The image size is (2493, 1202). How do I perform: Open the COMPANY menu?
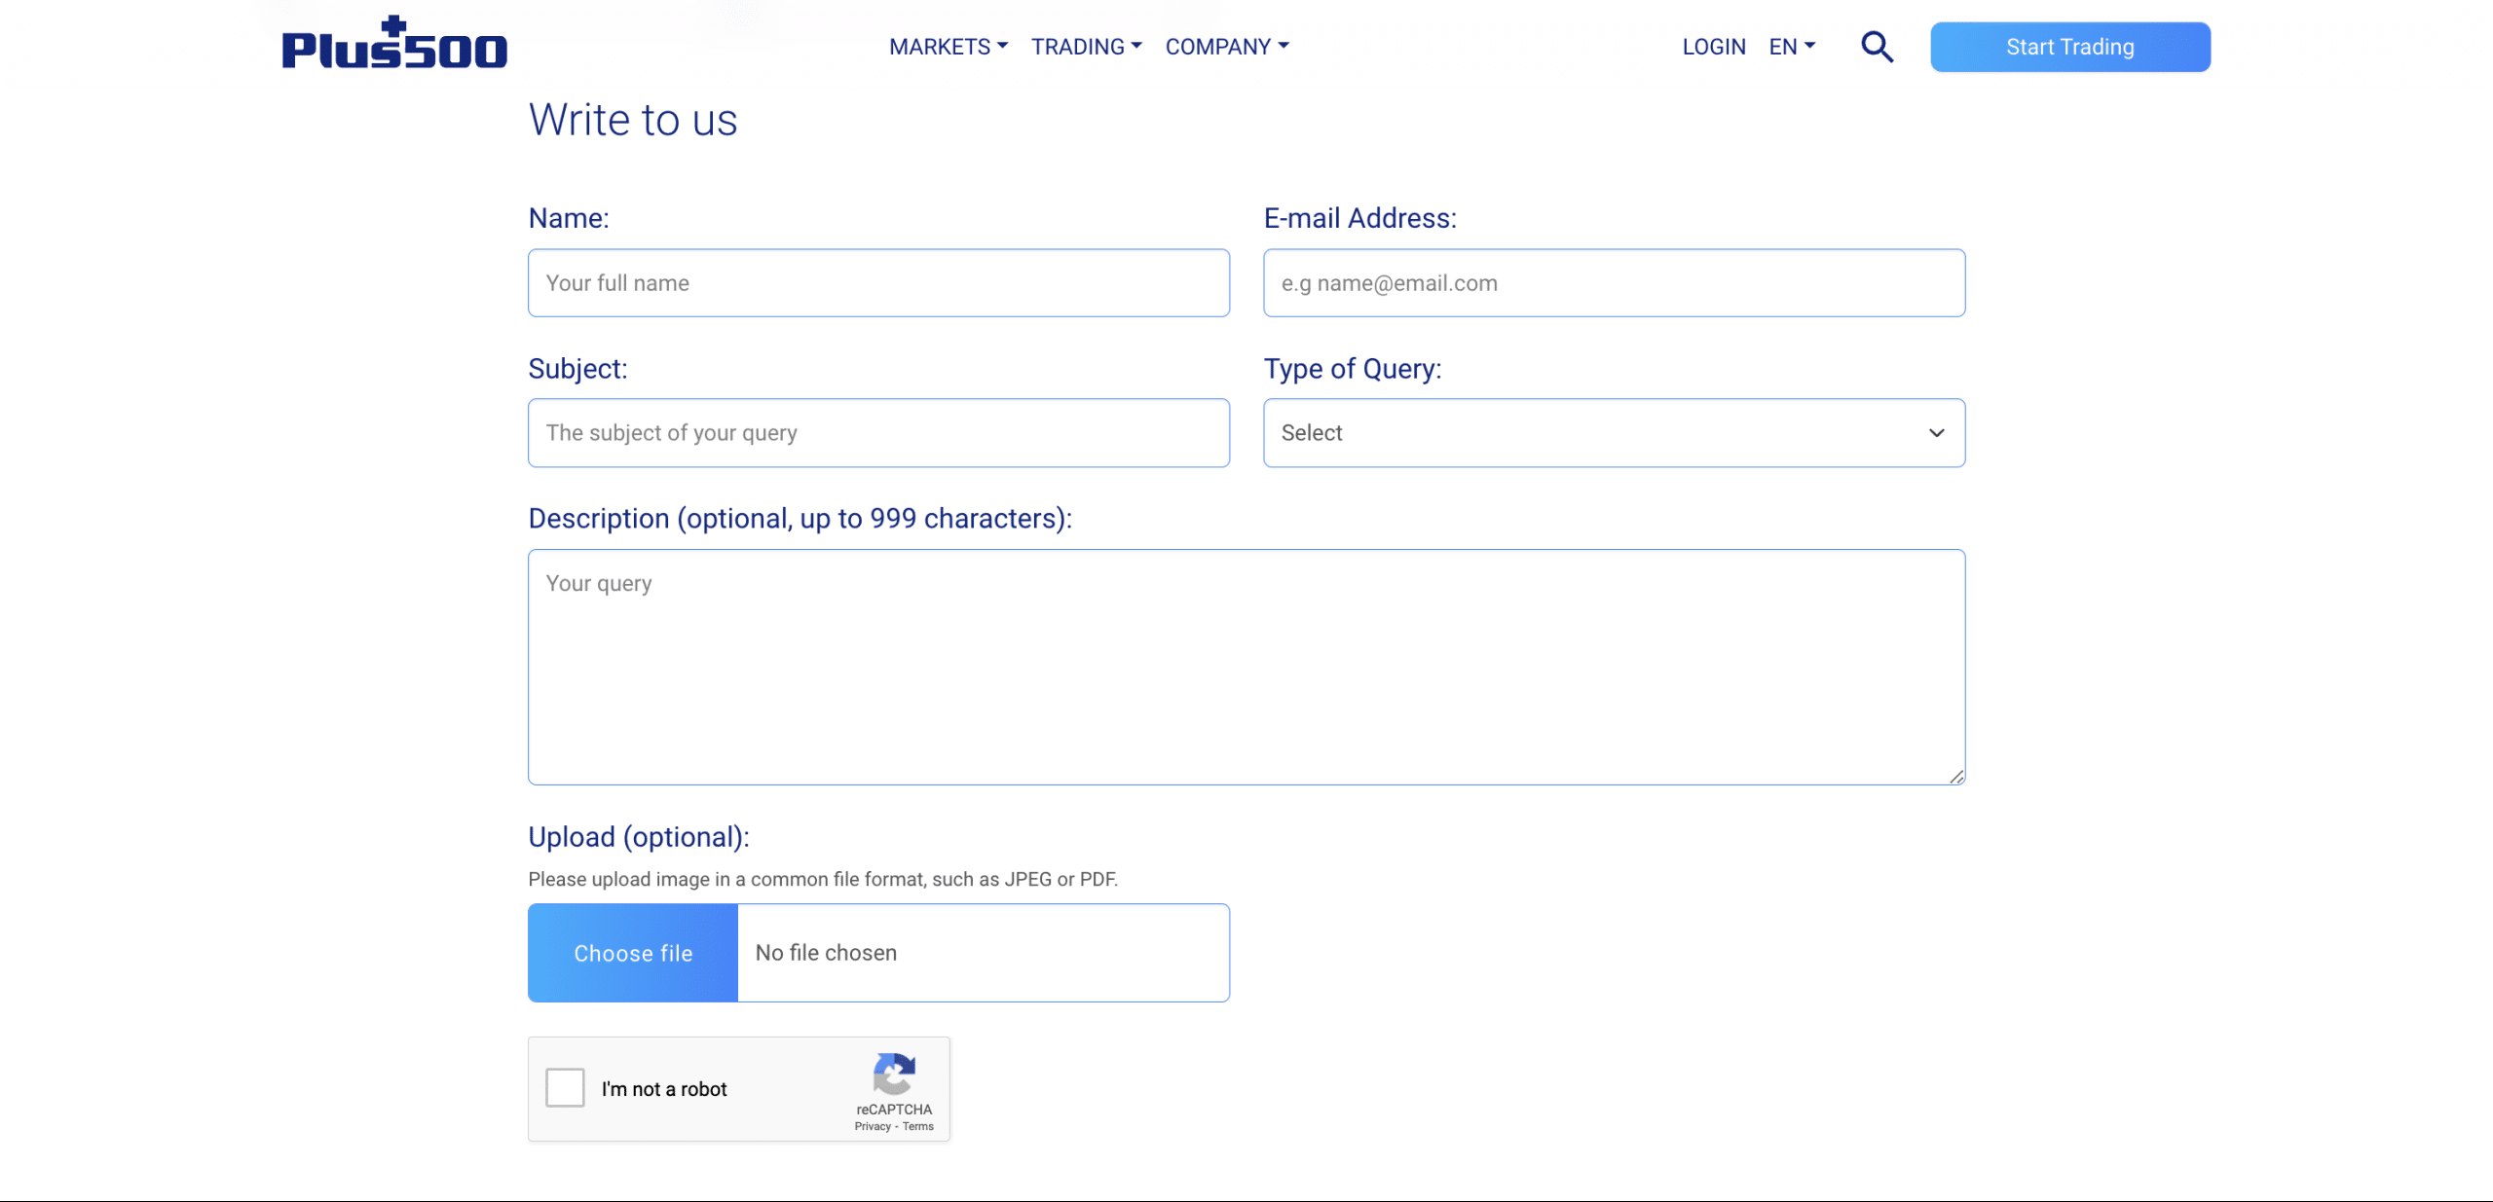coord(1226,46)
